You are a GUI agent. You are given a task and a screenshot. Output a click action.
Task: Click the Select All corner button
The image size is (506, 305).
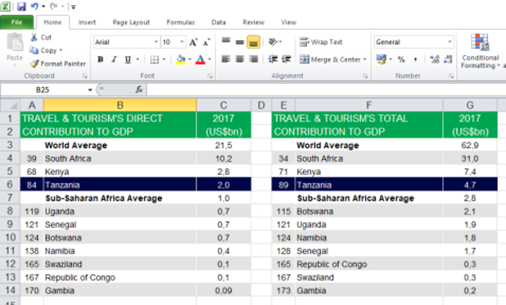coord(10,105)
